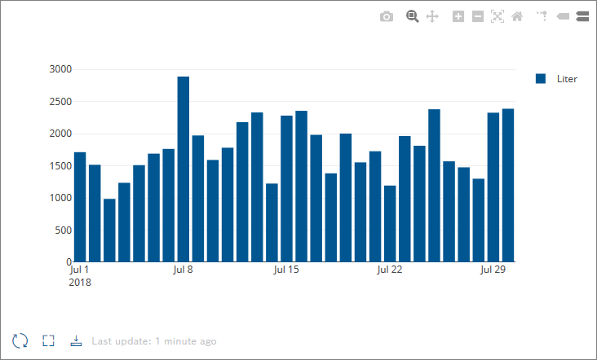Viewport: 597px width, 360px height.
Task: Toggle the Liter series in legend
Action: point(567,78)
